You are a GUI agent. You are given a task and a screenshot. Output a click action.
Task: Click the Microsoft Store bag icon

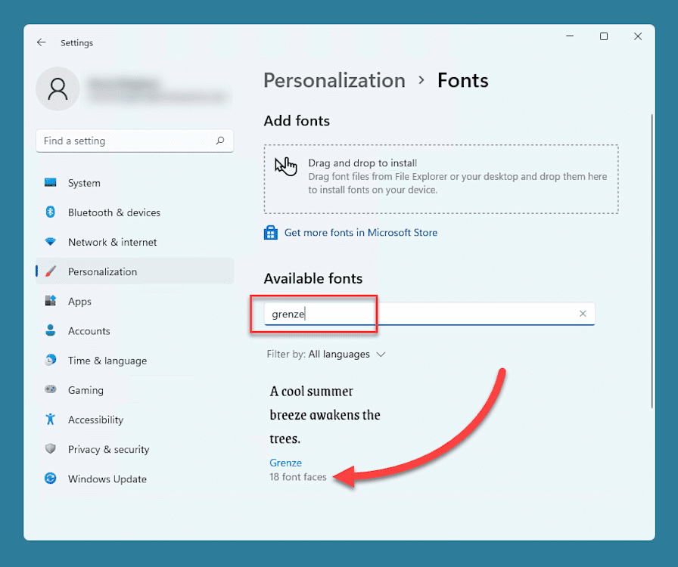coord(270,232)
